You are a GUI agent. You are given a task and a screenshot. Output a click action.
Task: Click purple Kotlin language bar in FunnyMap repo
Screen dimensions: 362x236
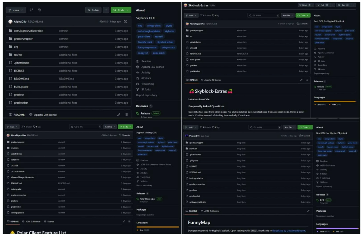pyautogui.click(x=336, y=228)
